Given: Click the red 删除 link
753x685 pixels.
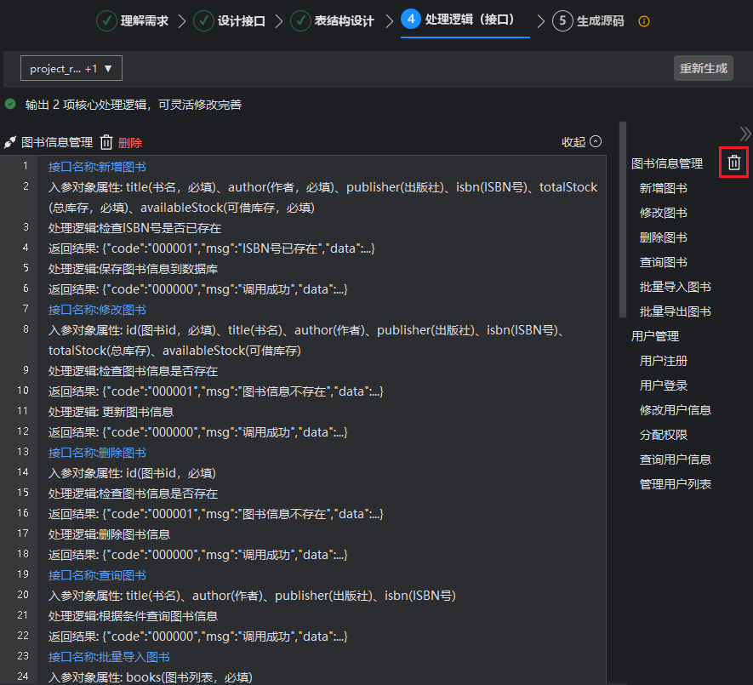Looking at the screenshot, I should 130,143.
